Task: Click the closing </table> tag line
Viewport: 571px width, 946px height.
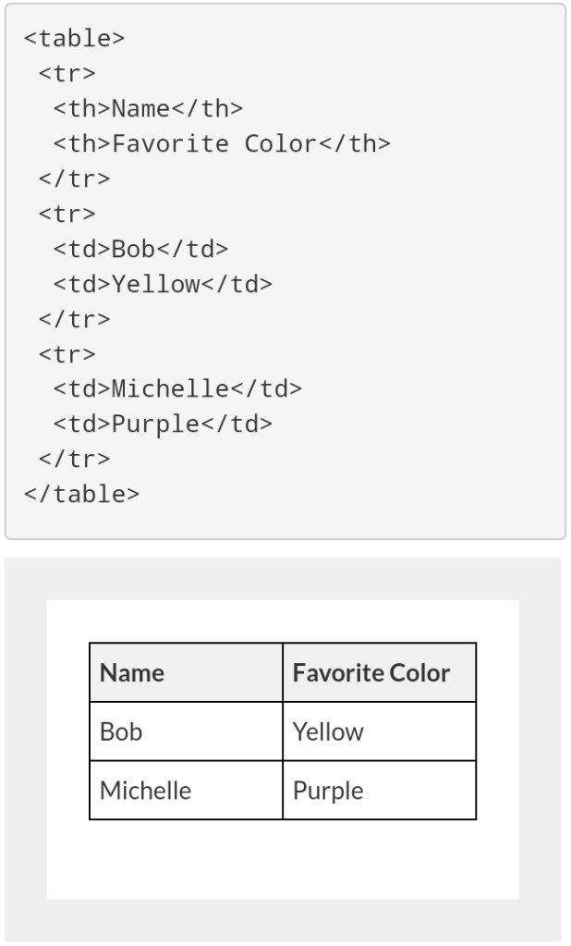Action: (81, 494)
